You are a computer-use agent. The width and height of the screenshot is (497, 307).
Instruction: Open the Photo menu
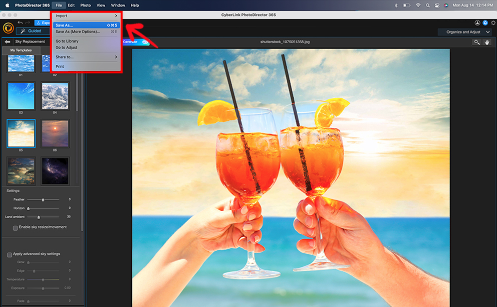click(85, 5)
